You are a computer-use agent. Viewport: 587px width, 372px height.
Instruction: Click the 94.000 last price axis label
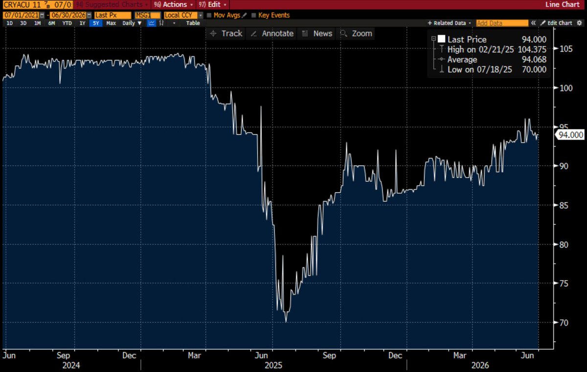pos(570,135)
